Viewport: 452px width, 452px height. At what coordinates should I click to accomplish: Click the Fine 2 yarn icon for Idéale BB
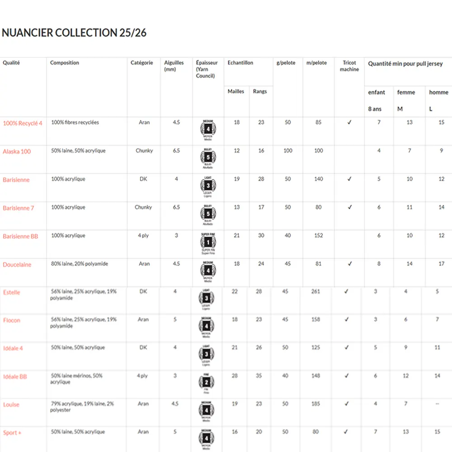click(x=206, y=383)
